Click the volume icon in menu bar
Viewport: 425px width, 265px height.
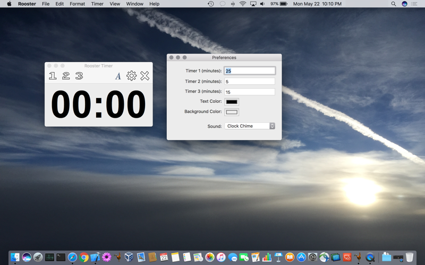(262, 4)
